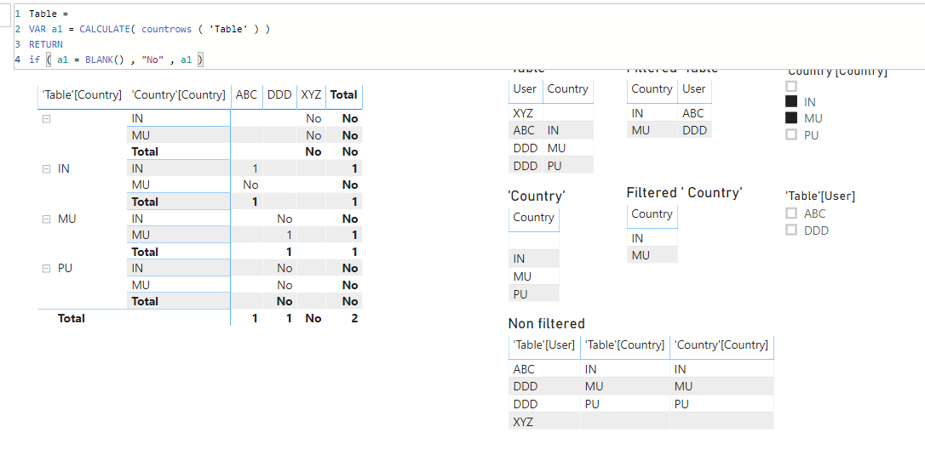925x461 pixels.
Task: Uncheck the MU country slicer checkbox
Action: 791,117
